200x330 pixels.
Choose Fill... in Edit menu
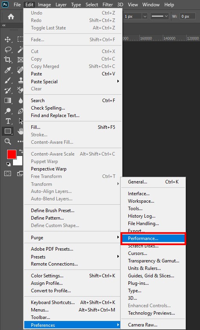(x=73, y=127)
